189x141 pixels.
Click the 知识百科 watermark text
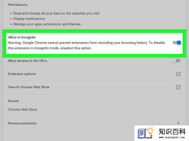click(x=172, y=131)
